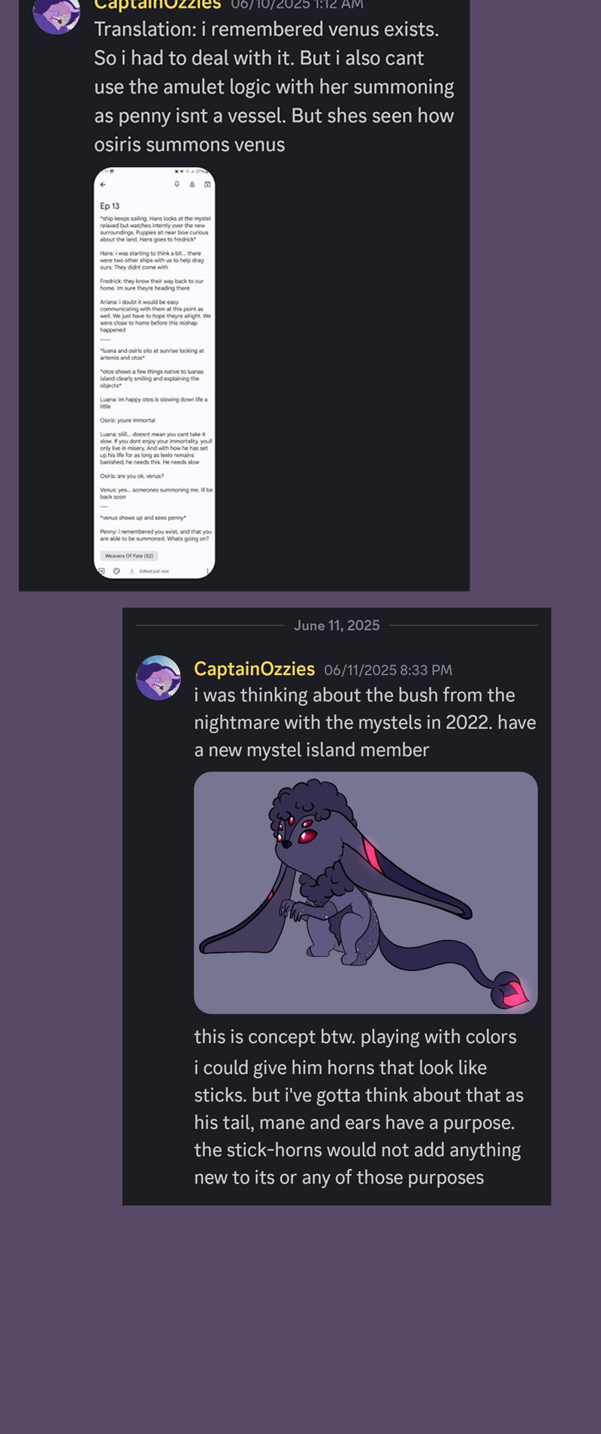Click the add-item plus icon at note bottom
Viewport: 601px width, 1434px height.
102,571
